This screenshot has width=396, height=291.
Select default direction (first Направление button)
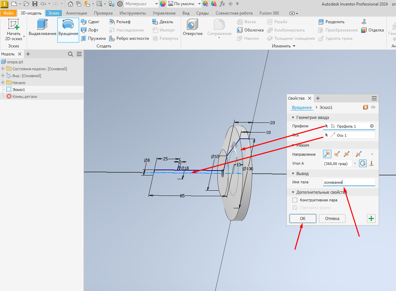[x=327, y=154]
